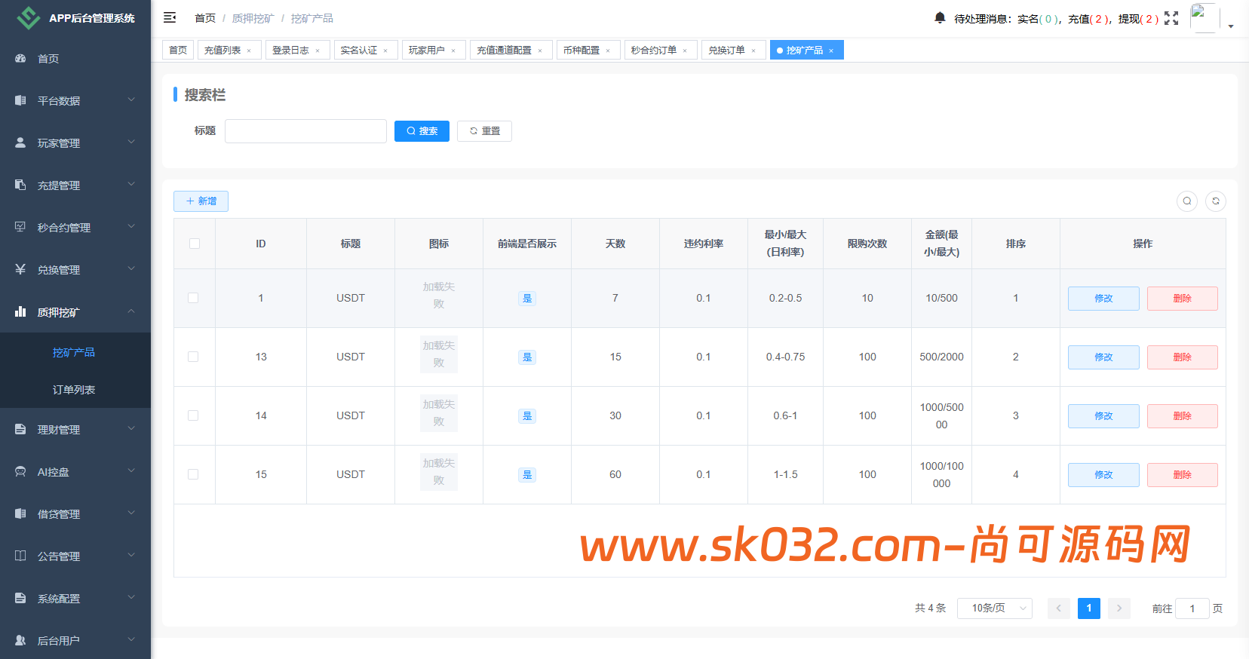Expand the 秒合约管理 menu chevron
This screenshot has width=1249, height=659.
coord(131,226)
